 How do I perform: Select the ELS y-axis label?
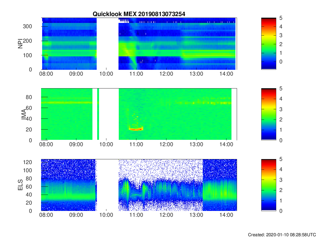pos(20,185)
